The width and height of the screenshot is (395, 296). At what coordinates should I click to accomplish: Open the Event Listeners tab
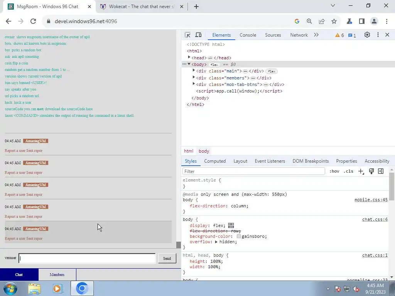[x=270, y=161]
